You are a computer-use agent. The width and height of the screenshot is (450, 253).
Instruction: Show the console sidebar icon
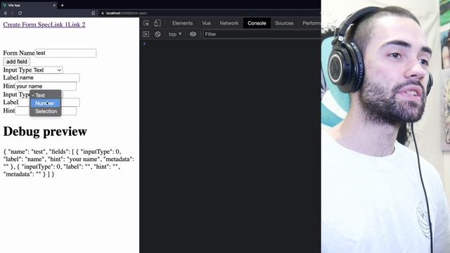146,34
